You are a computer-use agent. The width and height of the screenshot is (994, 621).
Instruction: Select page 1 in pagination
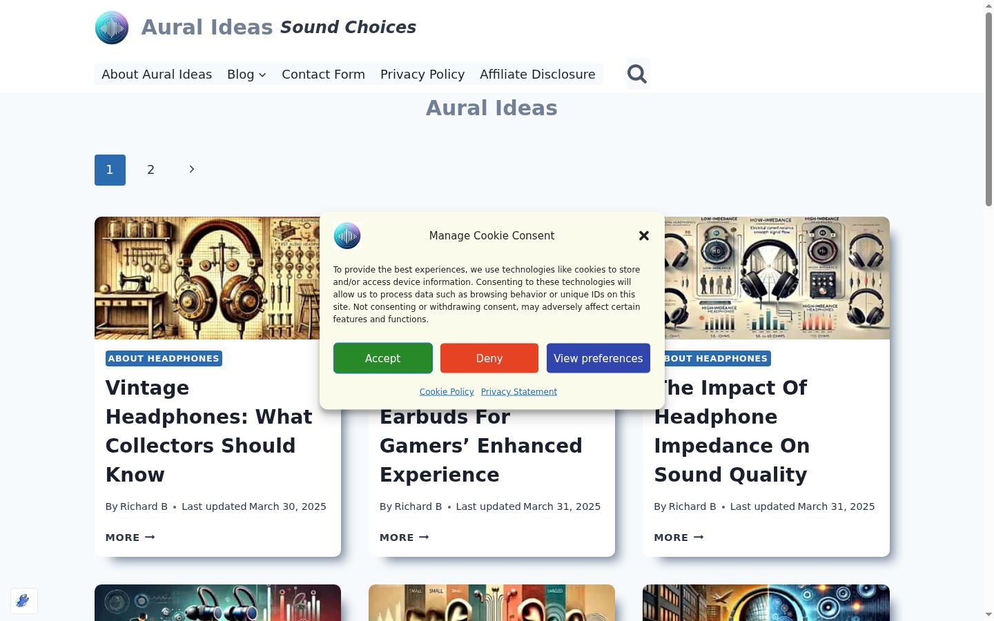pyautogui.click(x=110, y=170)
